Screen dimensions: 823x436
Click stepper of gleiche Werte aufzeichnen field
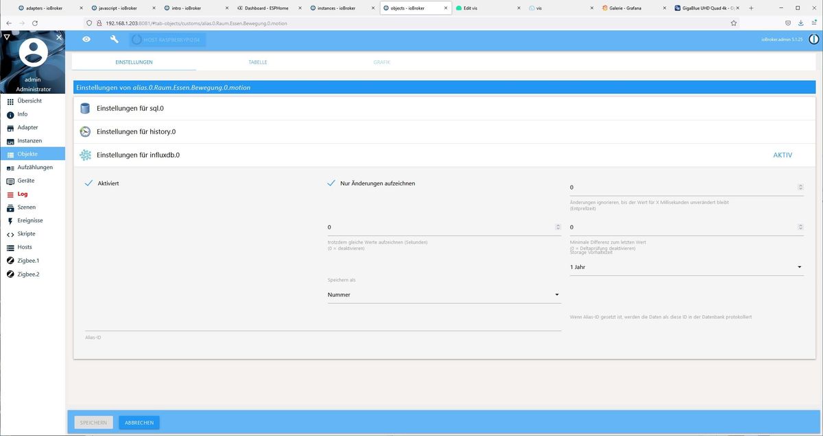point(558,227)
